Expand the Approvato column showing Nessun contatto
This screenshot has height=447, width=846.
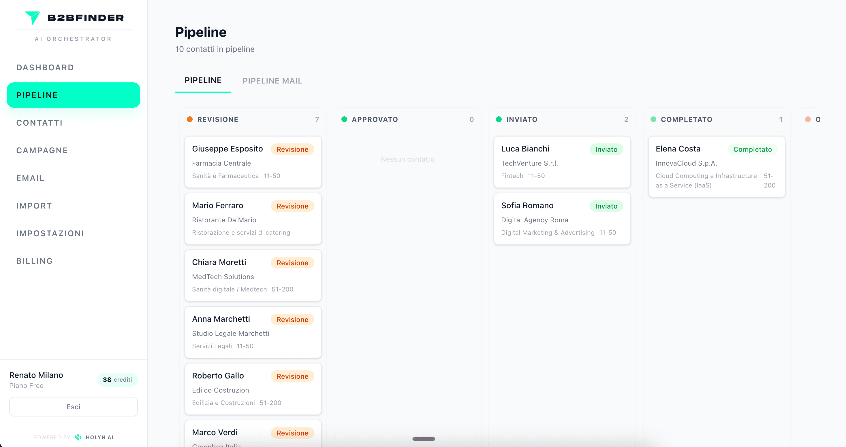(x=407, y=159)
